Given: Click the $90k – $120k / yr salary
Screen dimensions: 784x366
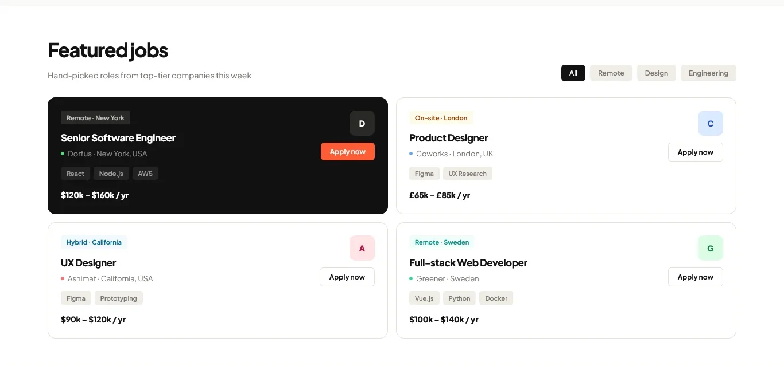Looking at the screenshot, I should pos(93,320).
